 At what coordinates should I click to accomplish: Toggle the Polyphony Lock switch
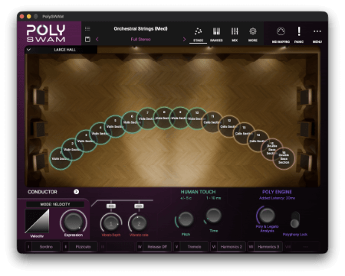tap(295, 219)
